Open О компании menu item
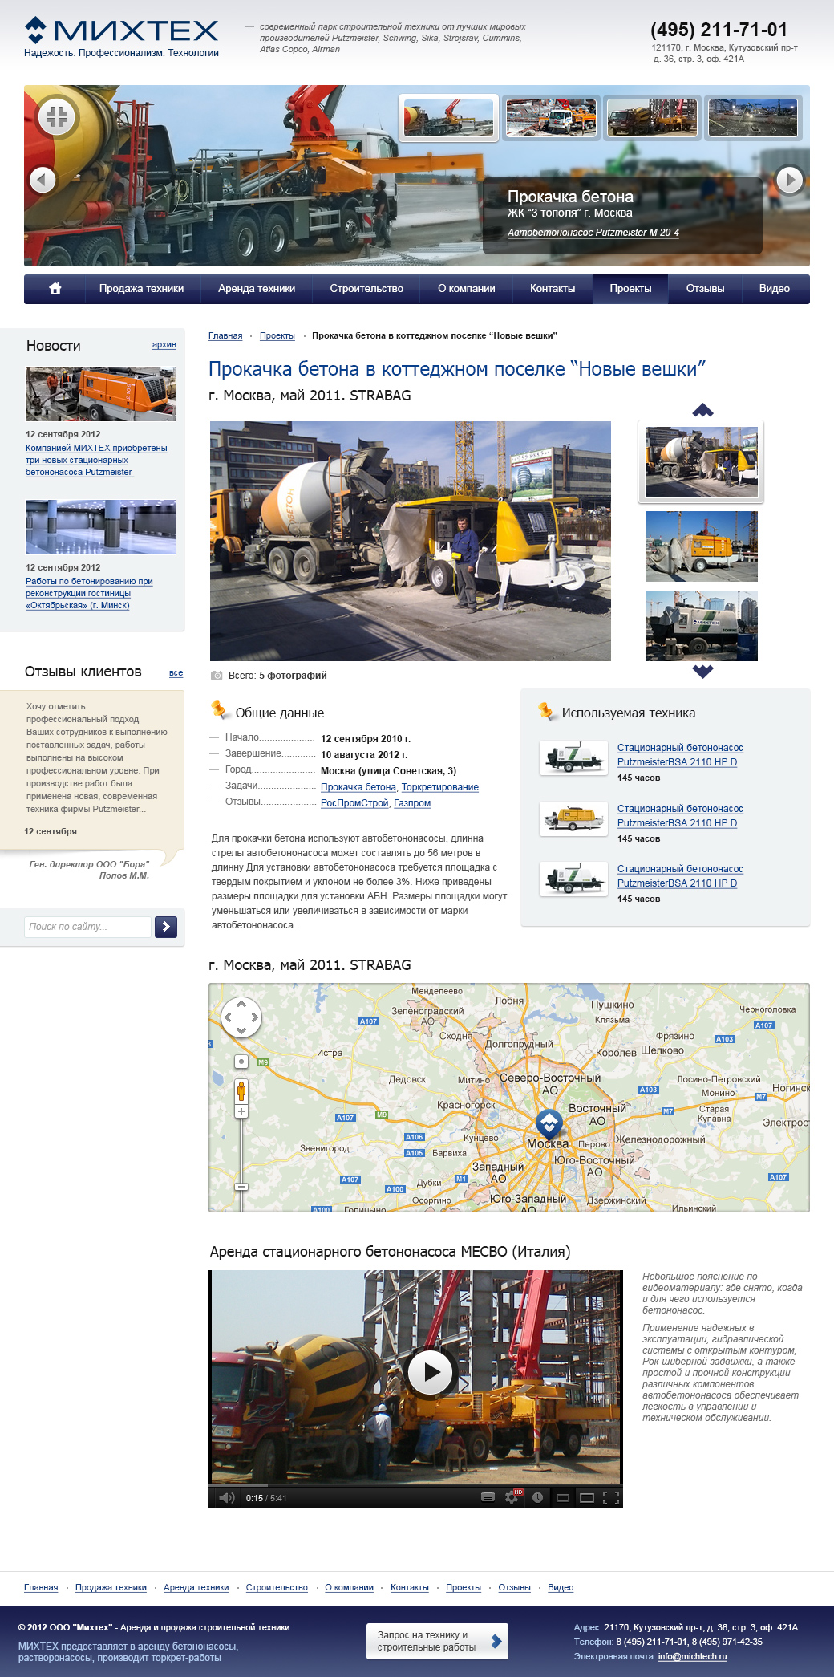 (x=466, y=289)
